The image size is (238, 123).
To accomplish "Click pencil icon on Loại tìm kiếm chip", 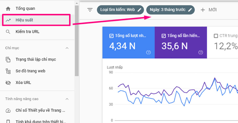I will 139,10.
